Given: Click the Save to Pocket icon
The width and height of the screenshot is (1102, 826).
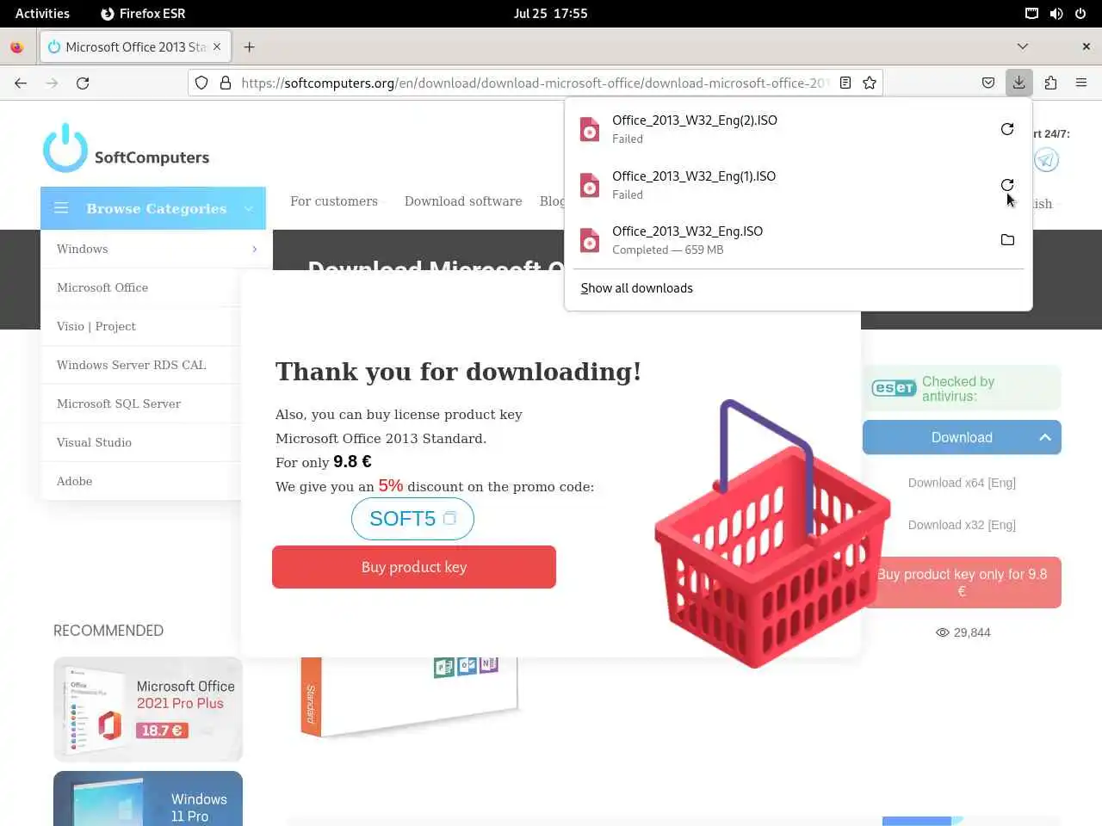Looking at the screenshot, I should [988, 83].
